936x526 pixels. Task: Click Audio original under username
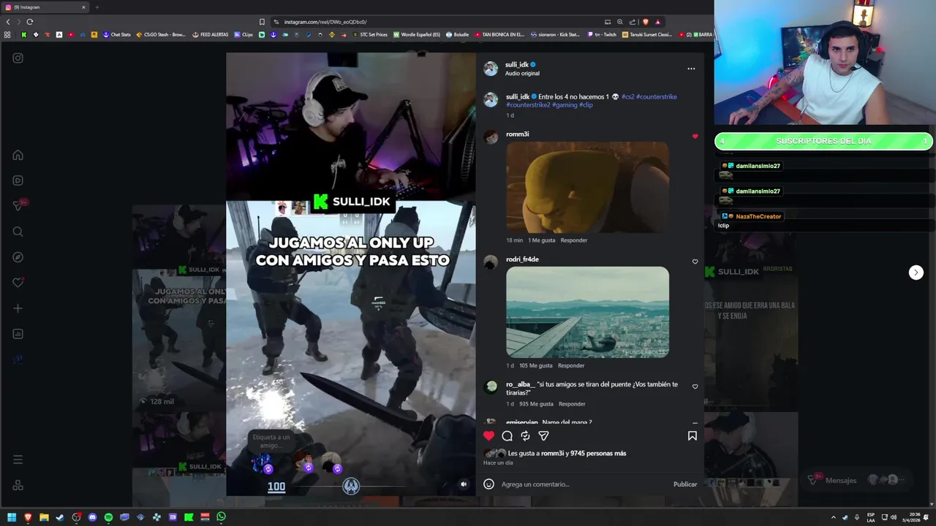click(522, 74)
